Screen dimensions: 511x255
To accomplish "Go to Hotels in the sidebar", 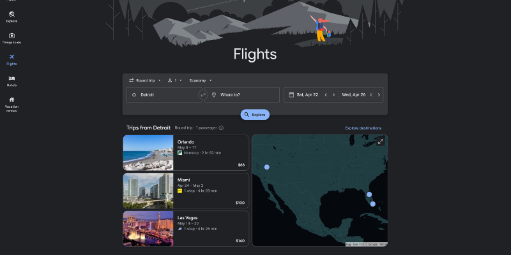I will tap(11, 81).
